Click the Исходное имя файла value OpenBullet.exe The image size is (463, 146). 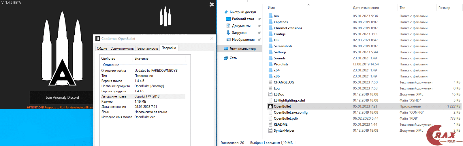145,117
